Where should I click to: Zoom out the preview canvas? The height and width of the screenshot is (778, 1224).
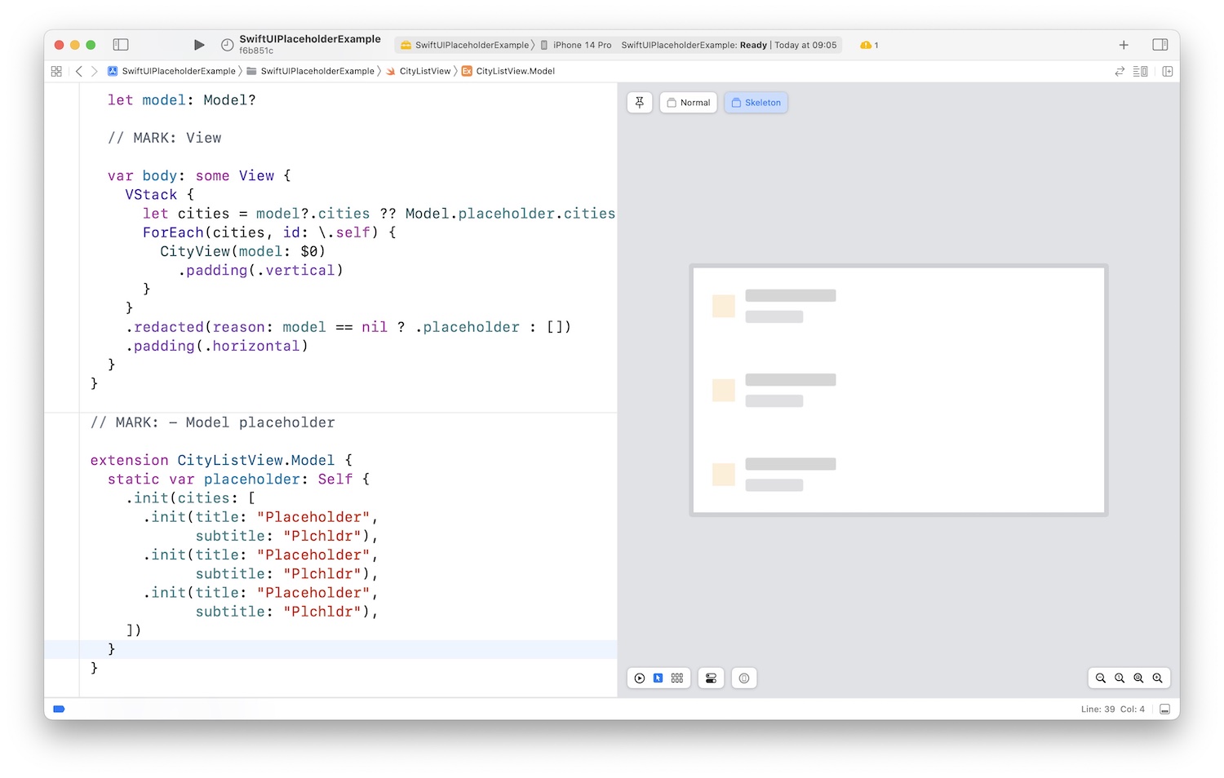coord(1101,679)
